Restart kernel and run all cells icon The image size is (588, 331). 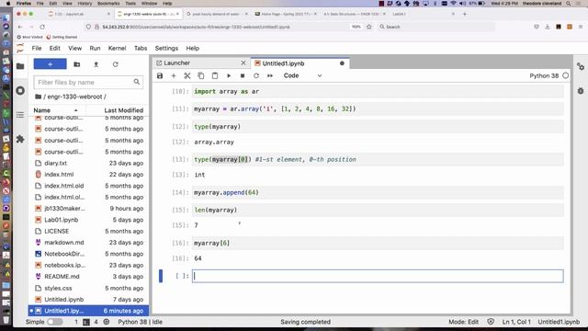(270, 75)
